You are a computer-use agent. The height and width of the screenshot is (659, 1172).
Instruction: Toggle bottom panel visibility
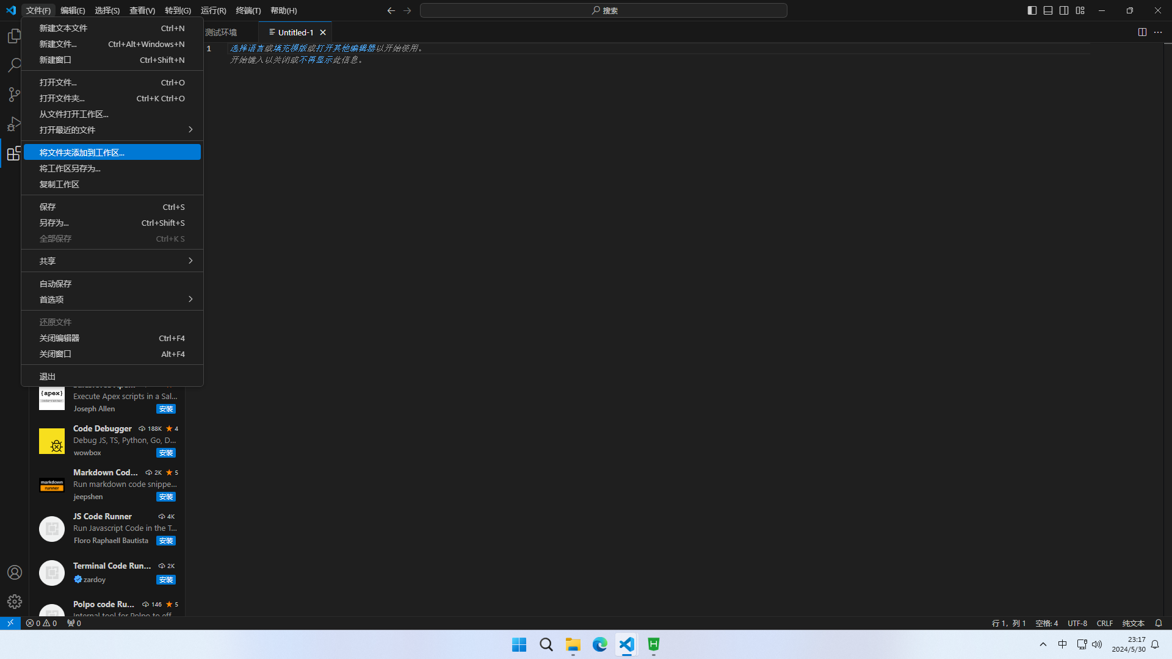(1047, 10)
